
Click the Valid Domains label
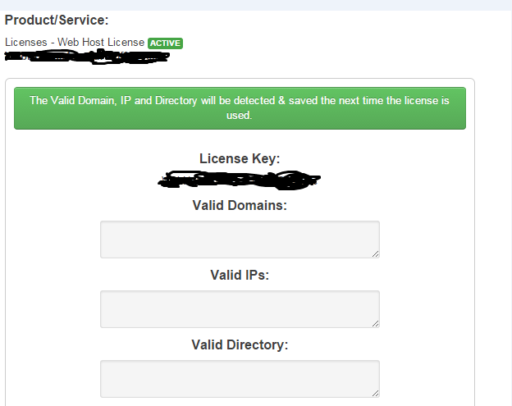tap(240, 205)
